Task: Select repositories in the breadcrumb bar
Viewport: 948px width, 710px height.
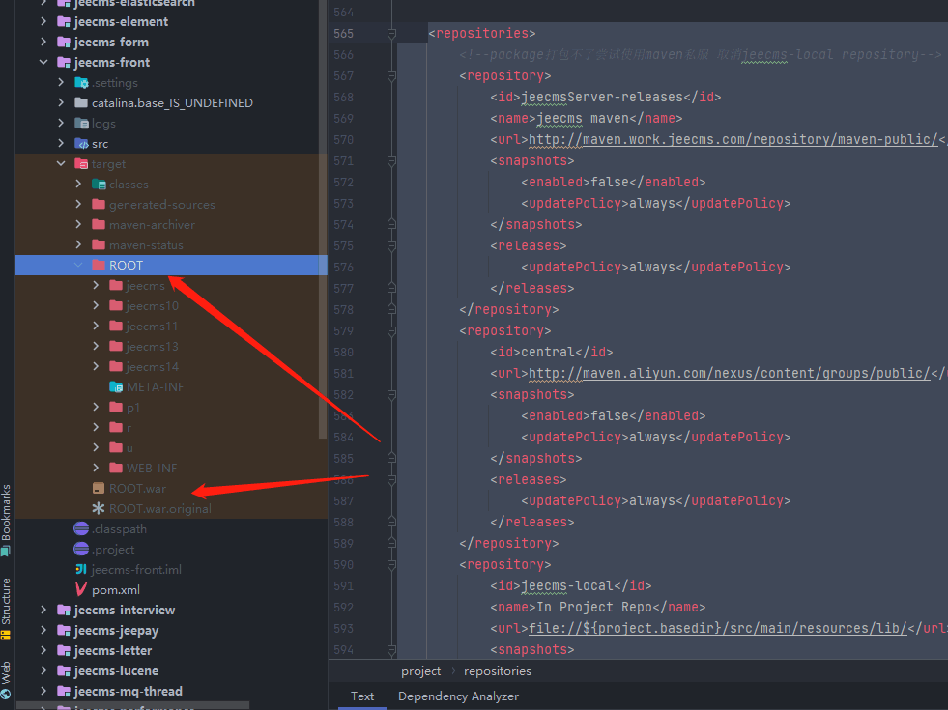Action: [x=498, y=671]
